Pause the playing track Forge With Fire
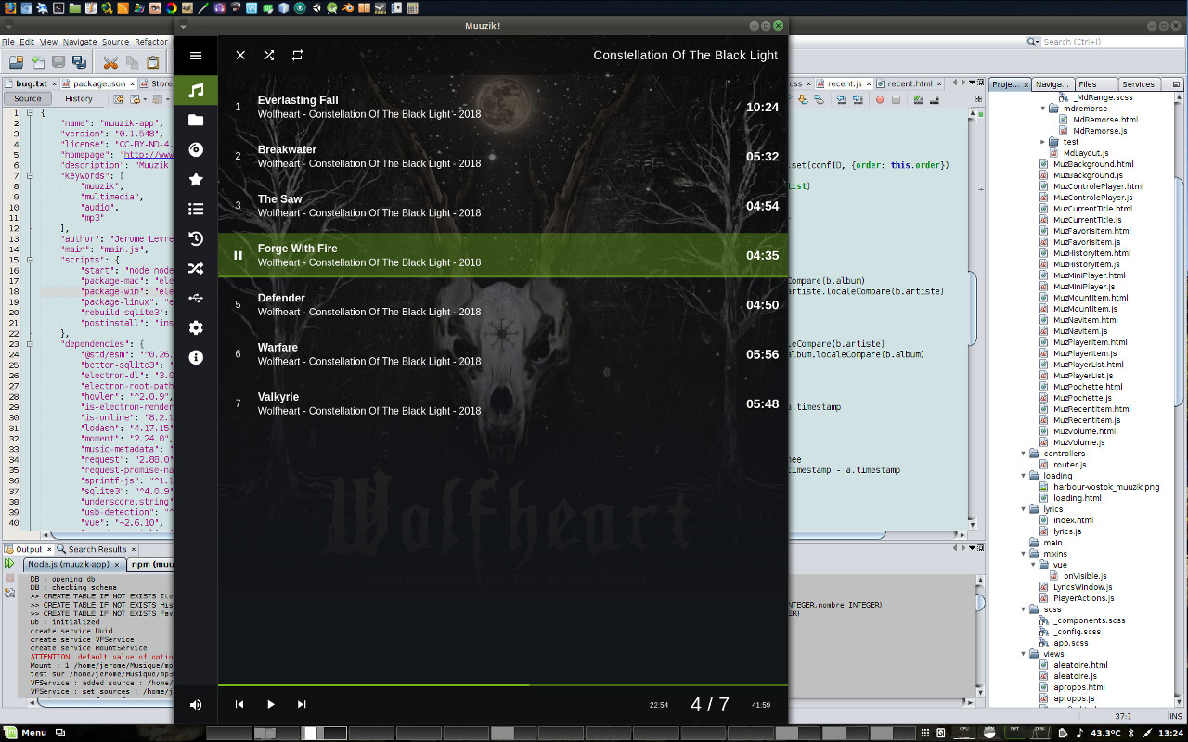Image resolution: width=1188 pixels, height=742 pixels. [238, 255]
